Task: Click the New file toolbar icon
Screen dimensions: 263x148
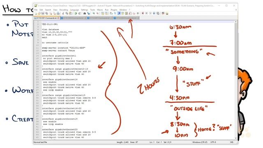Action: point(36,14)
